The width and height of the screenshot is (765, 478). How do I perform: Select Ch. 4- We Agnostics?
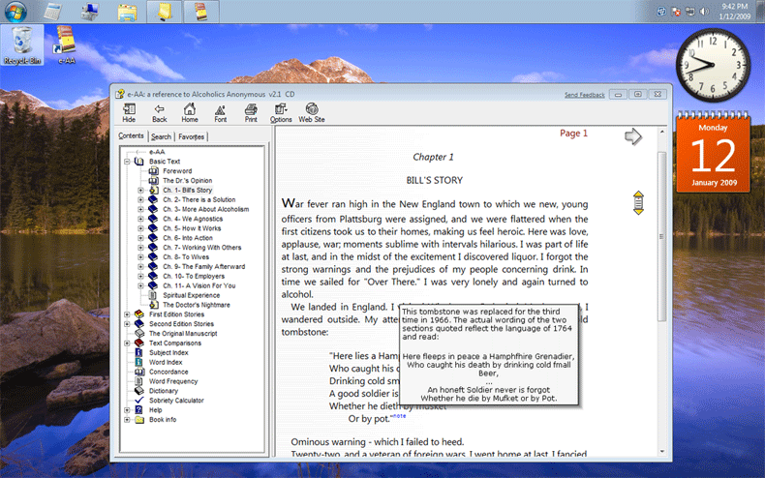point(193,219)
